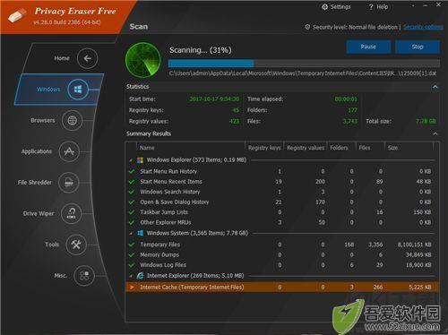Go to Drive Wiper section label
Image resolution: width=448 pixels, height=335 pixels.
(x=39, y=213)
